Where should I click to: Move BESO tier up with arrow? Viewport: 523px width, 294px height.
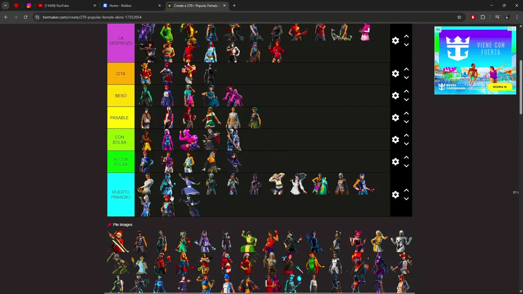[406, 91]
